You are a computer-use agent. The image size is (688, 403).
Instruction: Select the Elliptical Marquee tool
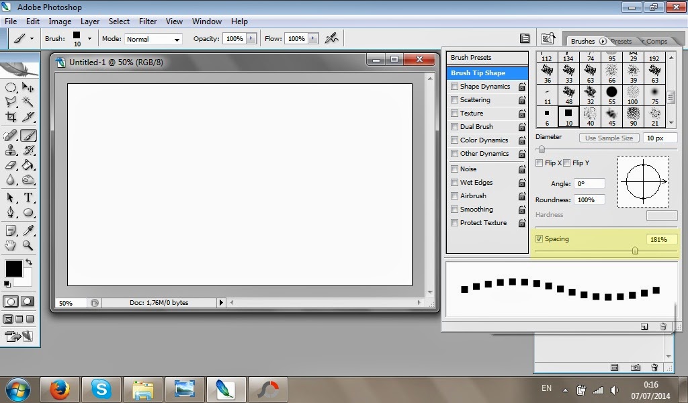point(11,87)
